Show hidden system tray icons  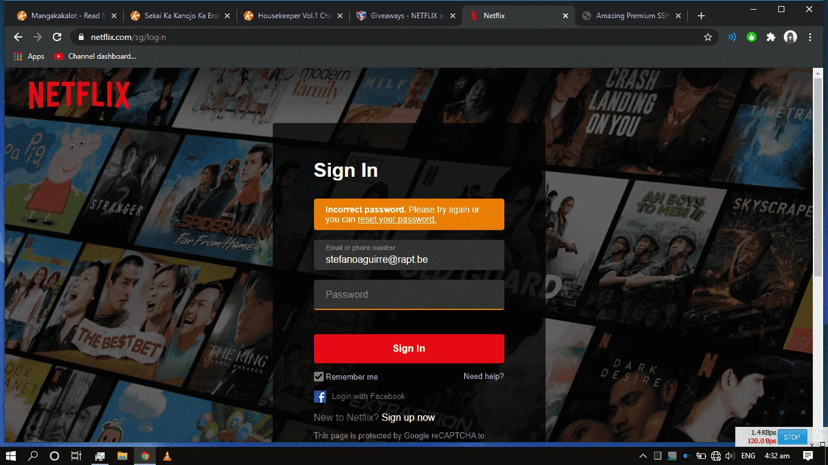click(x=643, y=455)
